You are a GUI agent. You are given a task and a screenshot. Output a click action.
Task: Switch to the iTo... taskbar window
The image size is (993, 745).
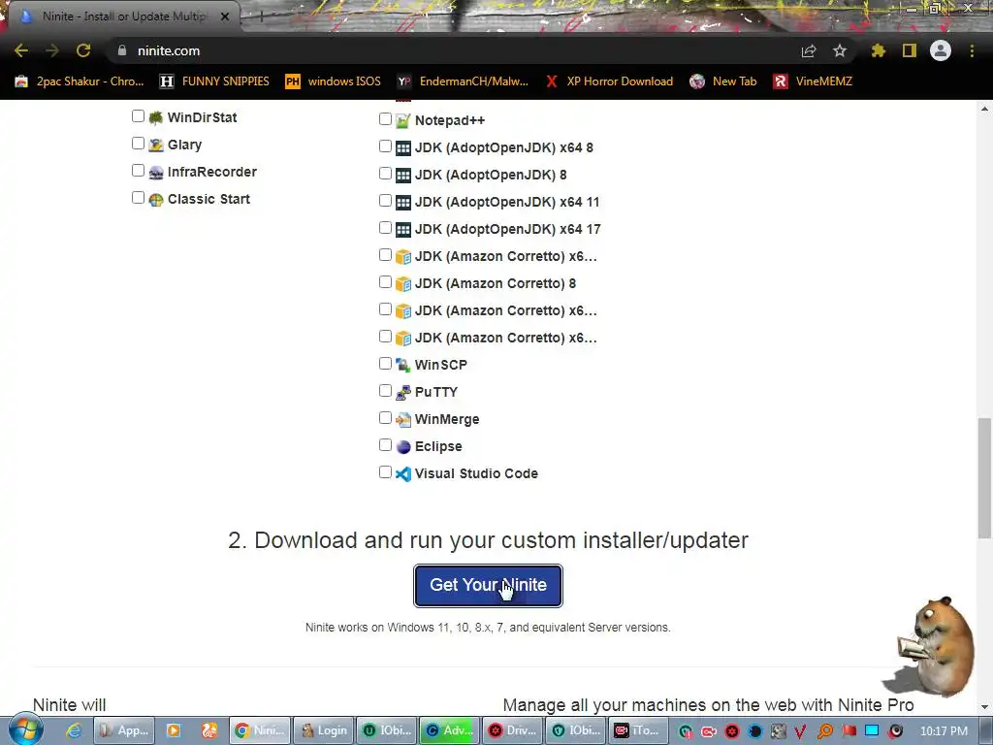pos(638,730)
